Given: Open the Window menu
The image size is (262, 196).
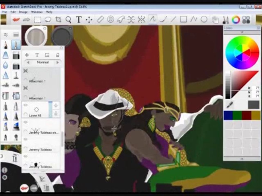Looking at the screenshot, I should coord(37,12).
